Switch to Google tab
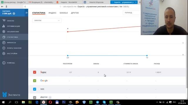This screenshot has width=188, height=105. pos(64,13)
